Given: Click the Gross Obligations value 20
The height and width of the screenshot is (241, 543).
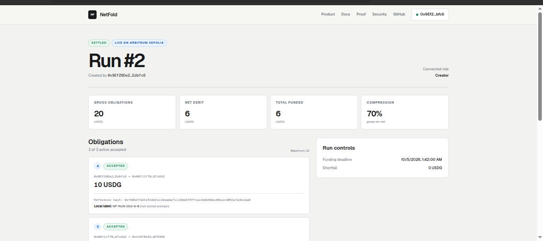Looking at the screenshot, I should (x=99, y=114).
